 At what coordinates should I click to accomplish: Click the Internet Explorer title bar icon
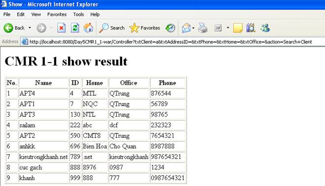tap(3, 4)
